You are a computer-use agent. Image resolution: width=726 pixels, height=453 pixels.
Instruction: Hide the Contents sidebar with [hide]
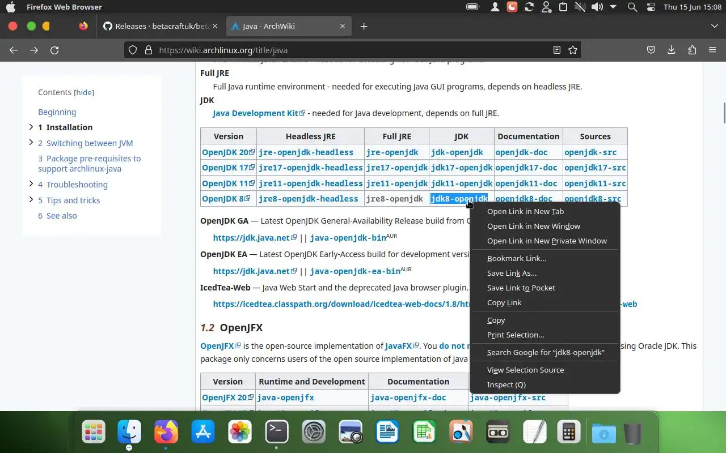point(84,92)
